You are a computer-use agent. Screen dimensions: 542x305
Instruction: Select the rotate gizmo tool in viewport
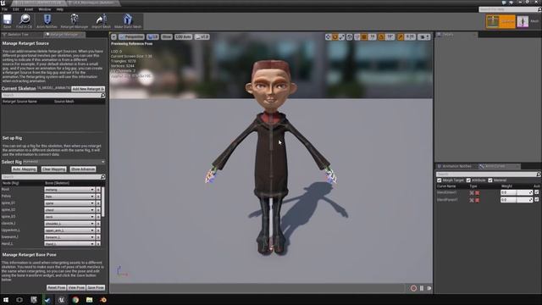click(335, 36)
